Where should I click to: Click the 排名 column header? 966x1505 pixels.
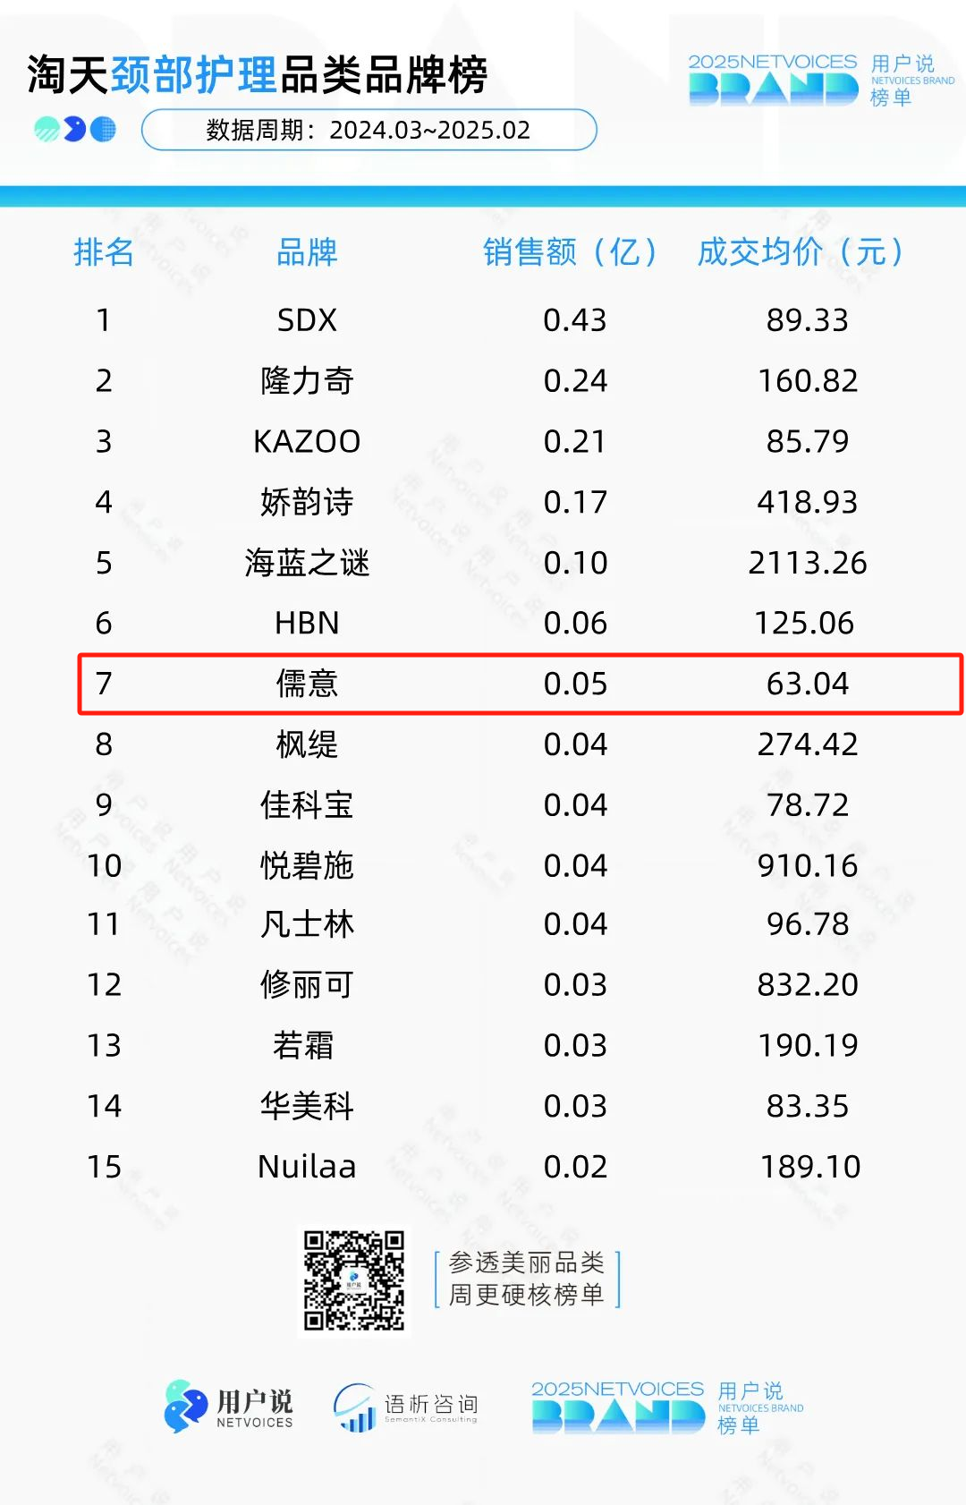click(104, 252)
